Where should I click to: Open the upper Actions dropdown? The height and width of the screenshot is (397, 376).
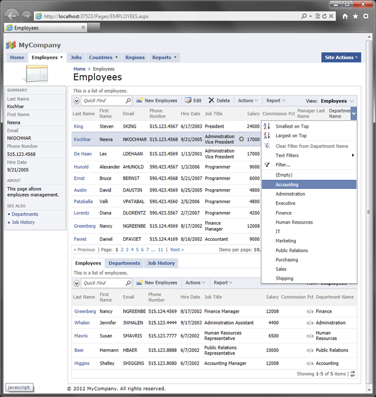pos(248,100)
